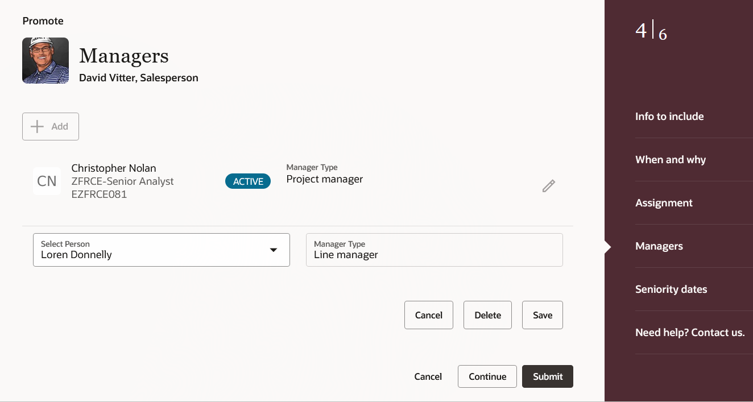Screen dimensions: 753x402
Task: Continue to the next section
Action: click(487, 376)
